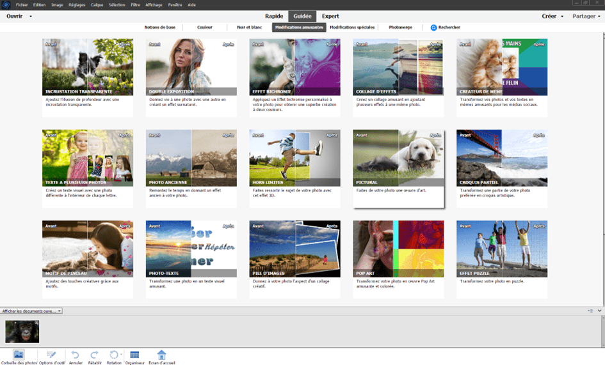Click the Ouvrir button
The image size is (605, 365).
click(14, 16)
